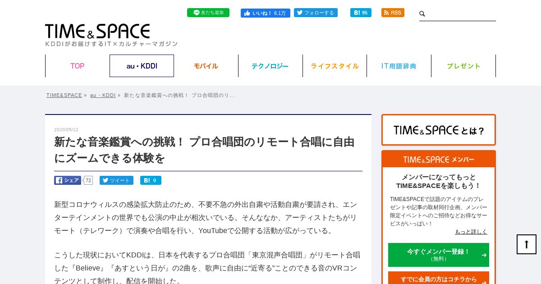541x284 pixels.
Task: Click the もっと詳しく link
Action: coord(471,232)
